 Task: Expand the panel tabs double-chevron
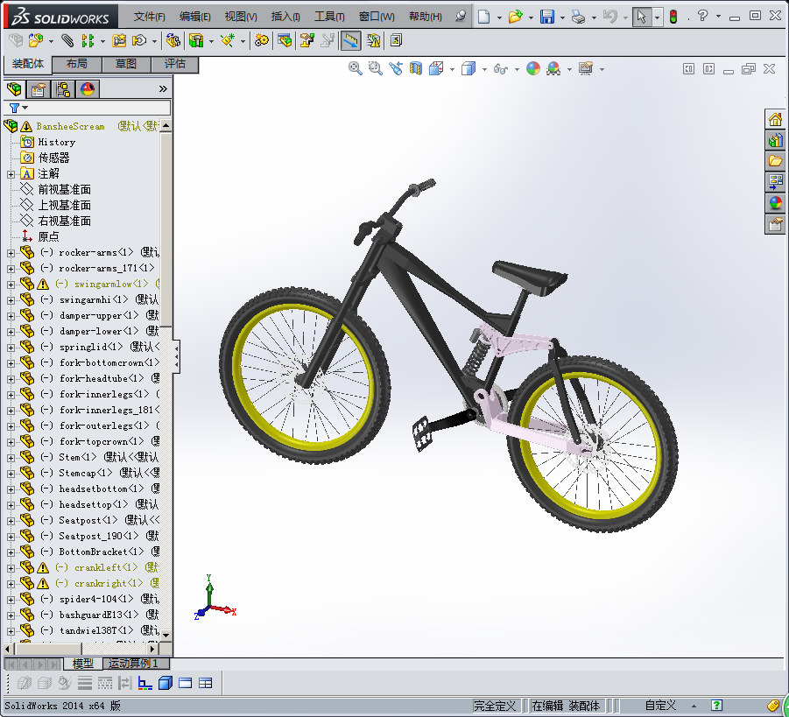163,89
